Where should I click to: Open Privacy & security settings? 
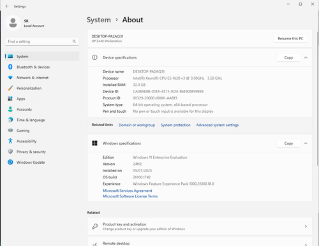pos(42,152)
